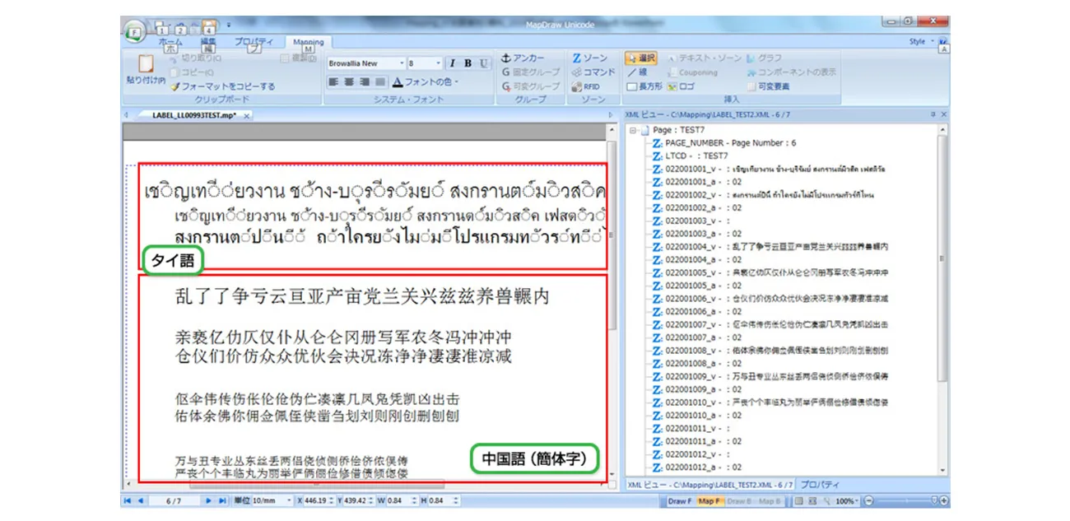
Task: Insert a ゾーン (Zone) from ribbon
Action: [590, 58]
